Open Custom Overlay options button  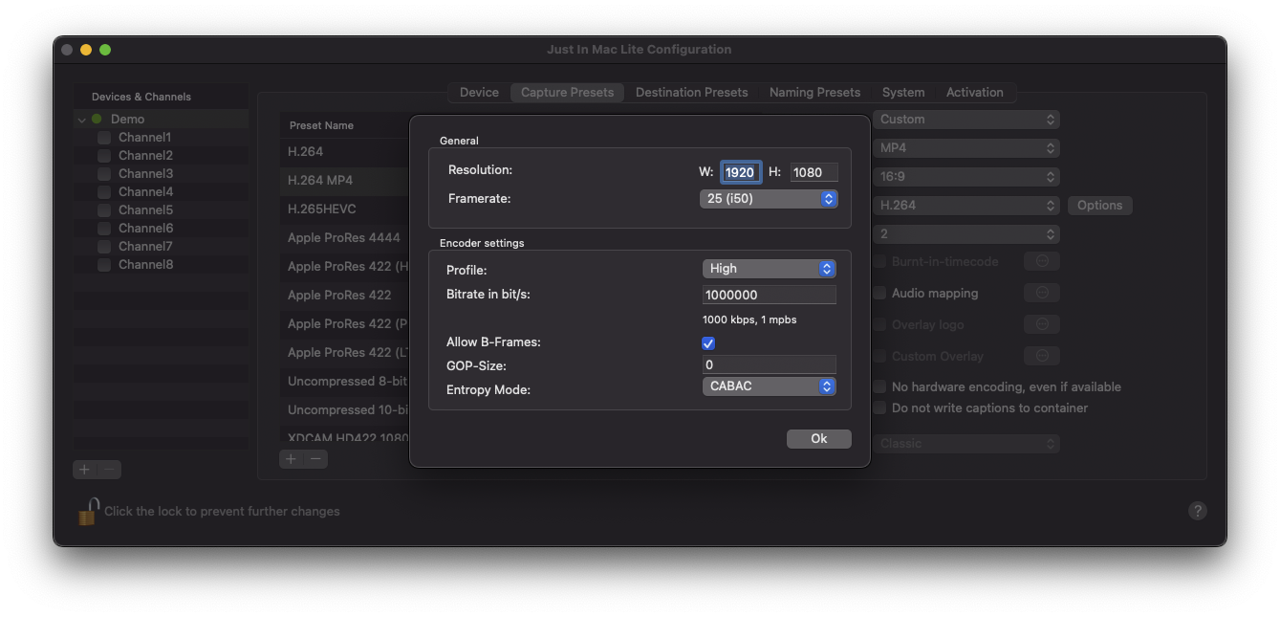click(x=1042, y=356)
